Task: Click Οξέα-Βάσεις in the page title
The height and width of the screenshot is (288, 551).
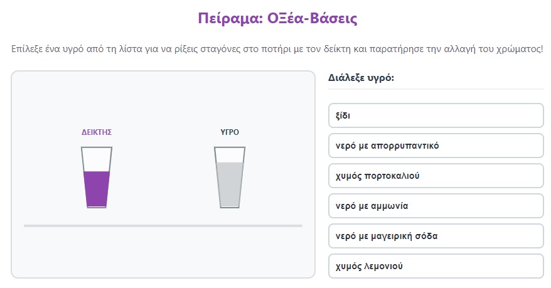Action: [313, 18]
